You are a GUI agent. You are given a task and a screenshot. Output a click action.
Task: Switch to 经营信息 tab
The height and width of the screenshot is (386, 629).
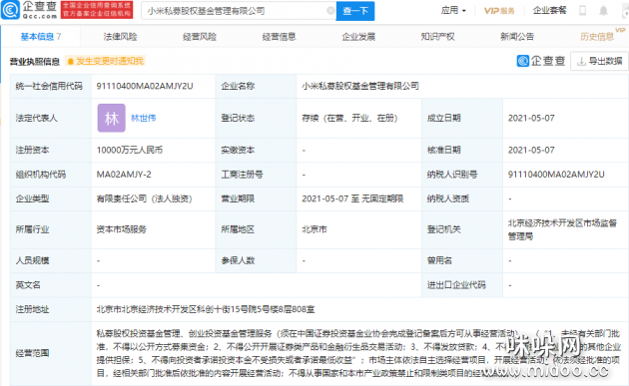click(279, 37)
